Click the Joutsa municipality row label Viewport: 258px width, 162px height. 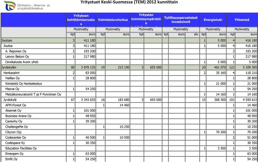click(8, 46)
